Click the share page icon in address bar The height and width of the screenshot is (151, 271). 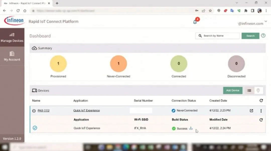pos(204,11)
